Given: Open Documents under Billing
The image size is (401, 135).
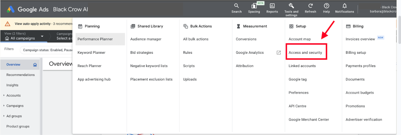Looking at the screenshot, I should 355,79.
